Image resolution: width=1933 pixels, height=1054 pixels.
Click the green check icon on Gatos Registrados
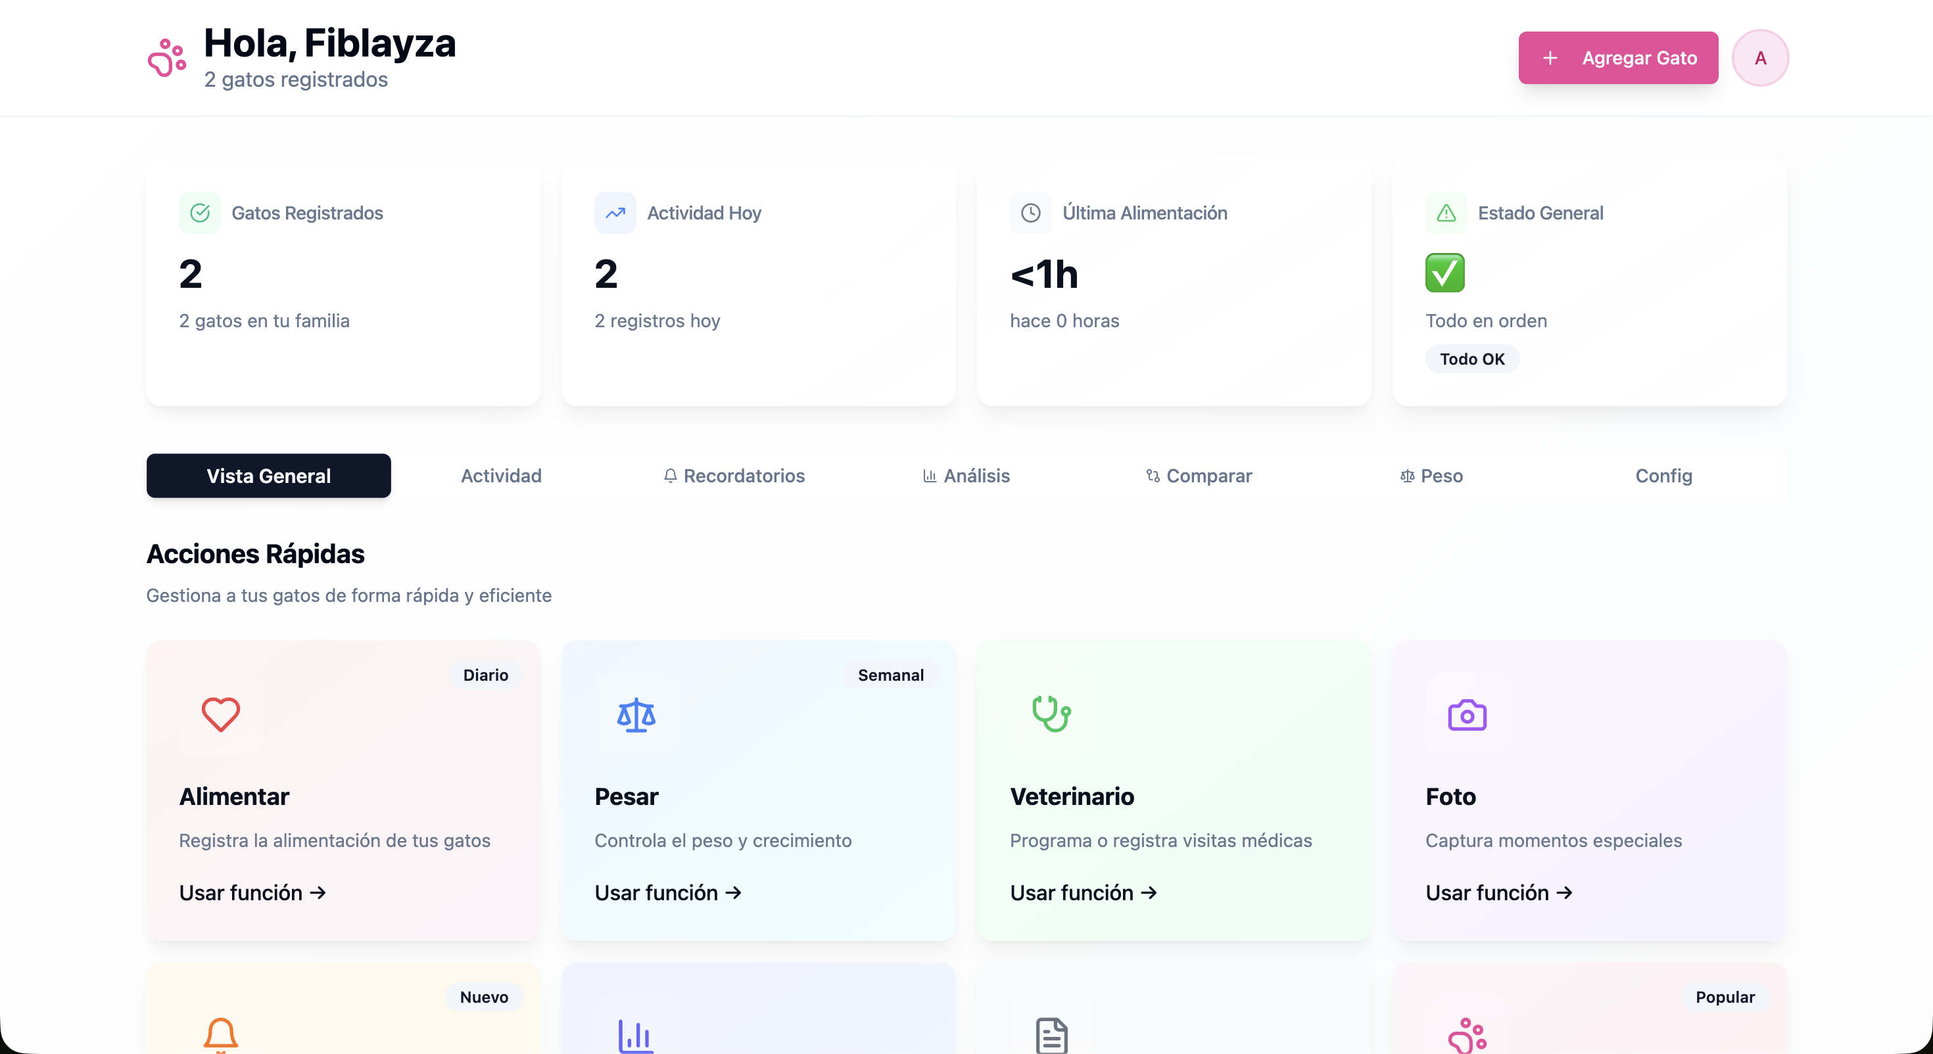click(199, 212)
